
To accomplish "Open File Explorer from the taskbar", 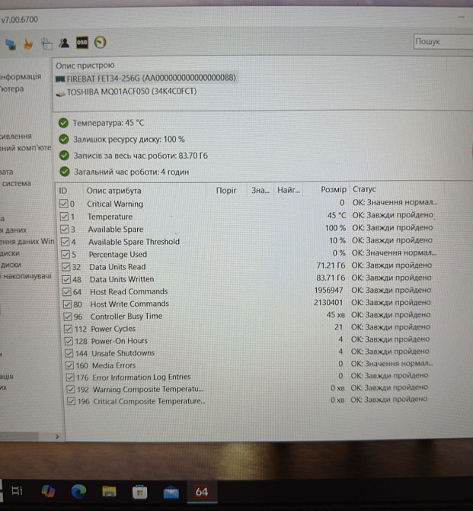I will pos(110,491).
